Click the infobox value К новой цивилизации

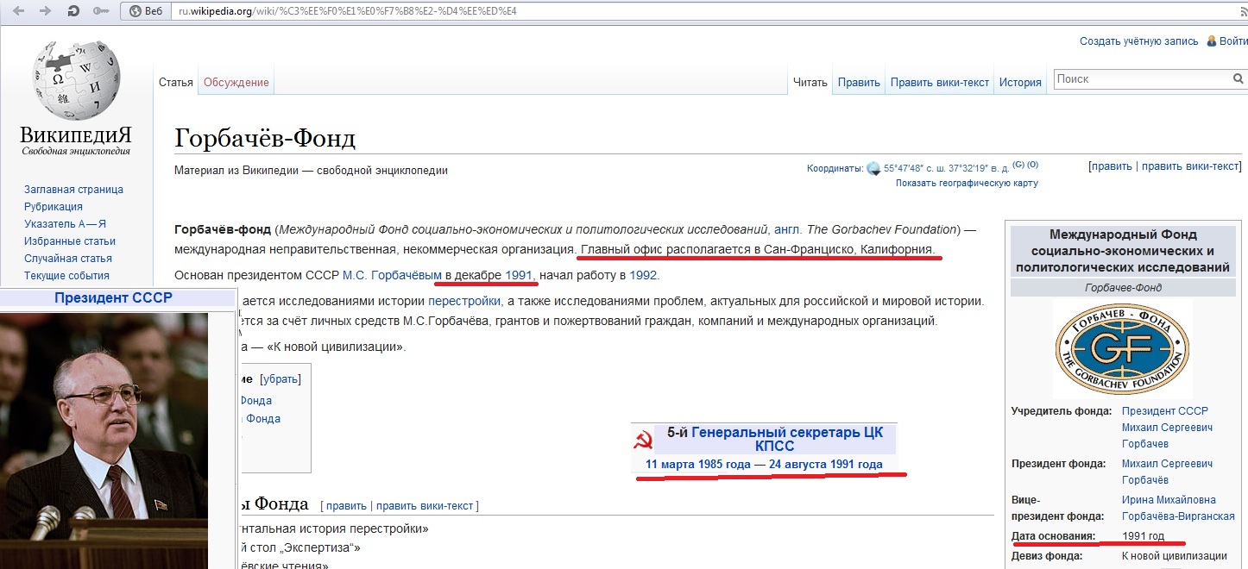pos(1175,556)
